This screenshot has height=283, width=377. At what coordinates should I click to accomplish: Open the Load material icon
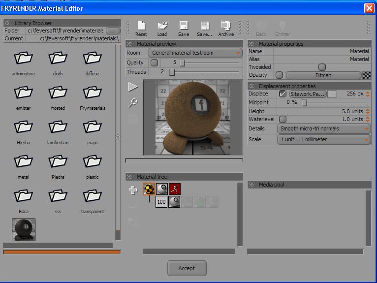162,29
